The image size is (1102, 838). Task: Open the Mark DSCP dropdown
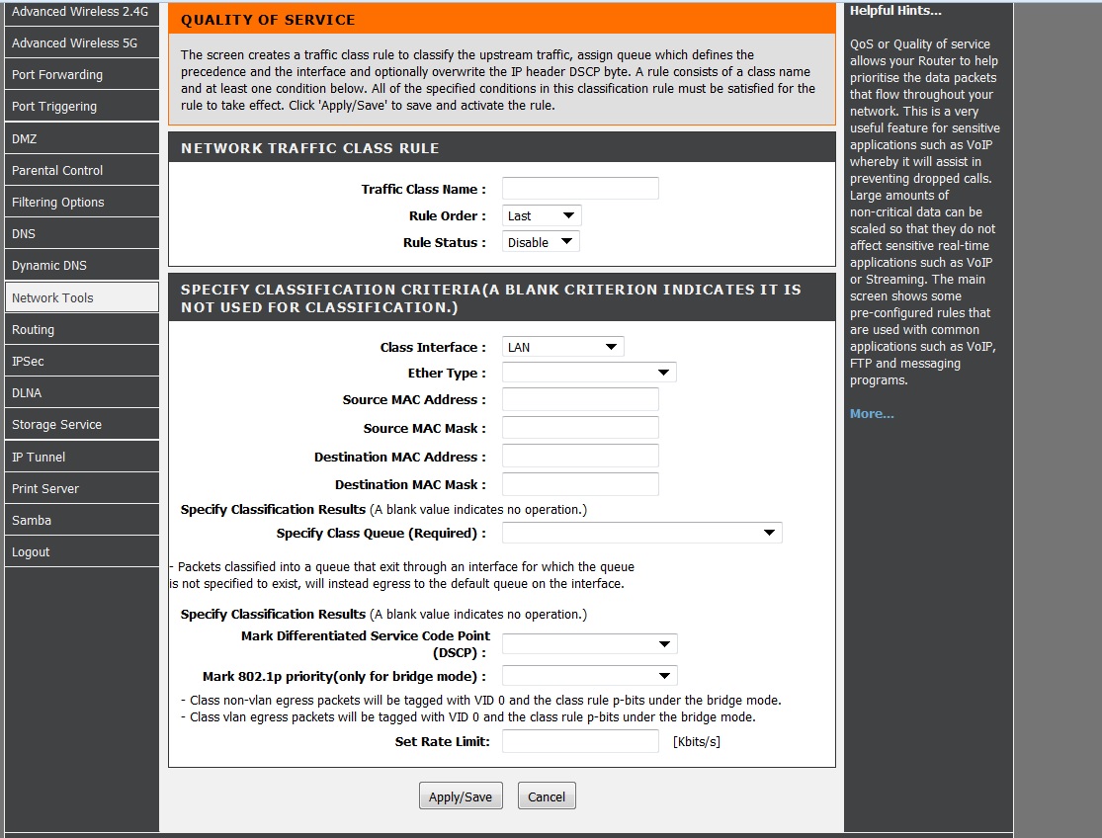(x=589, y=644)
